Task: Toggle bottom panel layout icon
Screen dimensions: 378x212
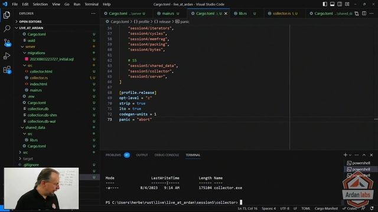Action: 332,4
